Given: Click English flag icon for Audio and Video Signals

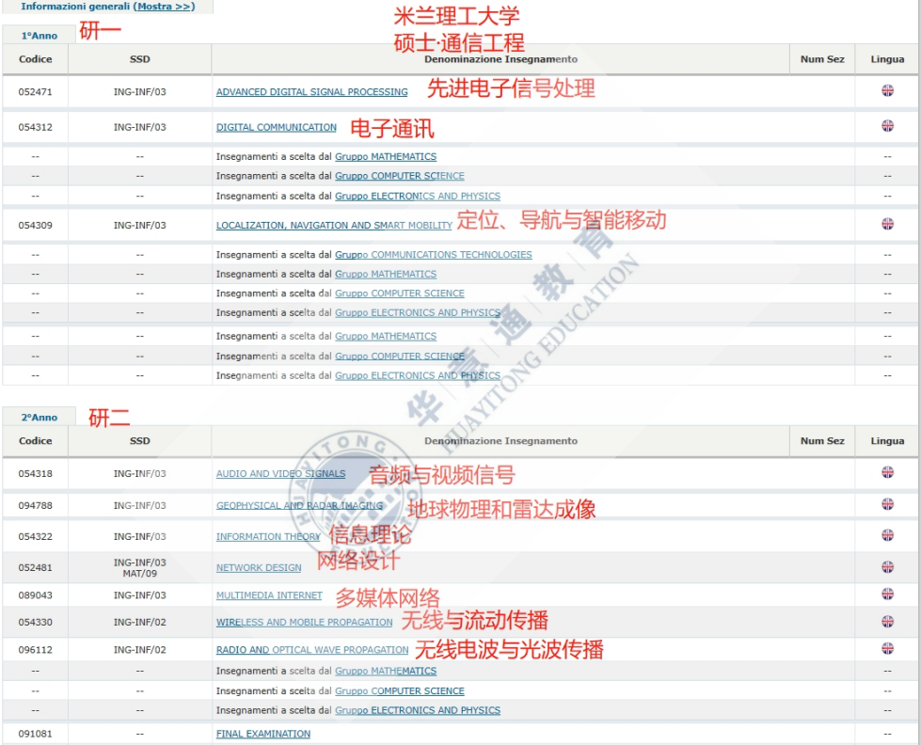Looking at the screenshot, I should pyautogui.click(x=887, y=472).
